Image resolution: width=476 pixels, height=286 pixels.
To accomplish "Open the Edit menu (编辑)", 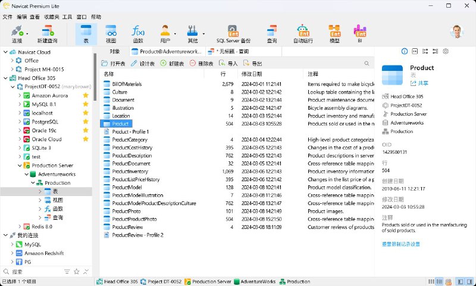I will 21,17.
